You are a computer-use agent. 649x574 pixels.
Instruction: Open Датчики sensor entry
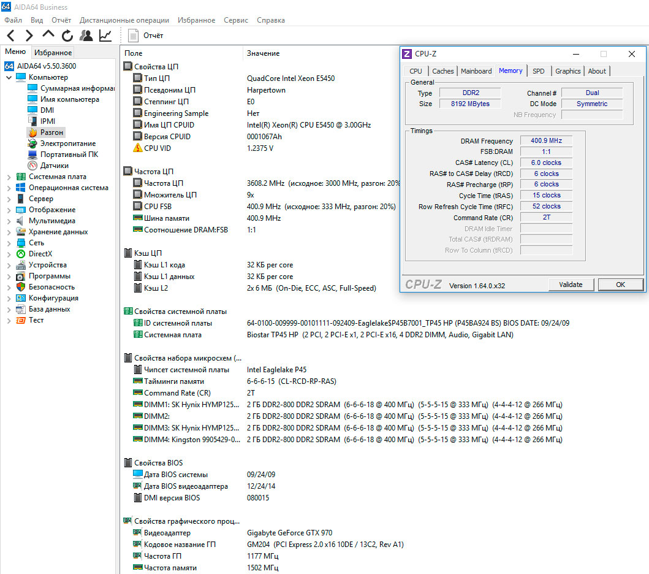pyautogui.click(x=48, y=166)
